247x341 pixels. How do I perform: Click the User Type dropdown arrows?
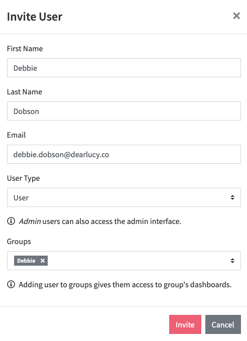[232, 197]
